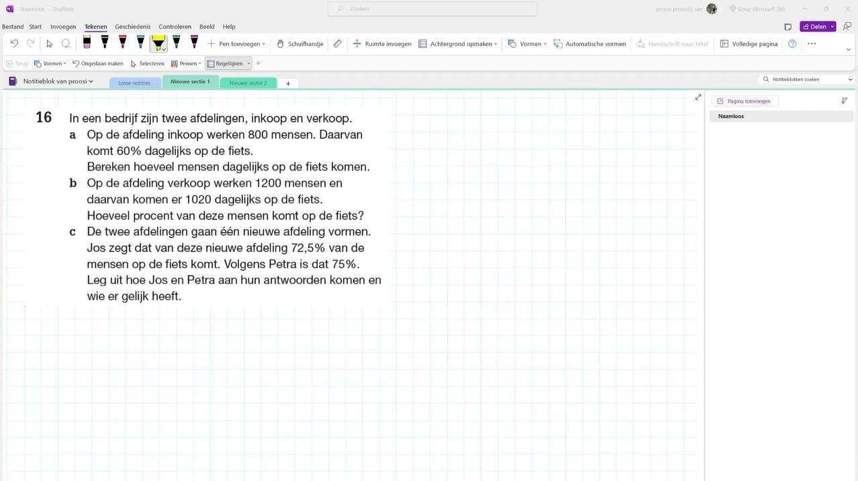Expand the page with double-arrow icon
The image size is (858, 481).
[698, 97]
